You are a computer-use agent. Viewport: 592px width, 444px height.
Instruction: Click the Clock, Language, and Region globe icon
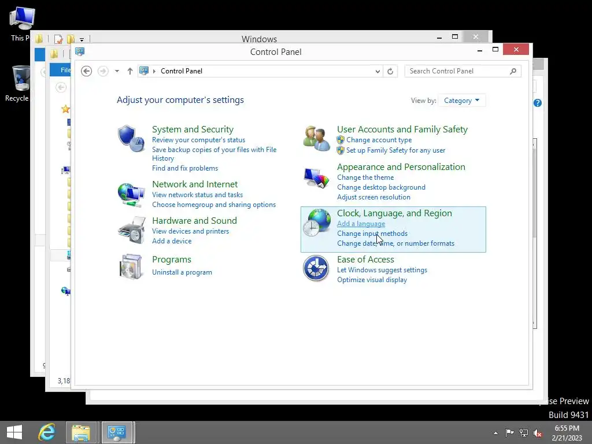pos(316,223)
